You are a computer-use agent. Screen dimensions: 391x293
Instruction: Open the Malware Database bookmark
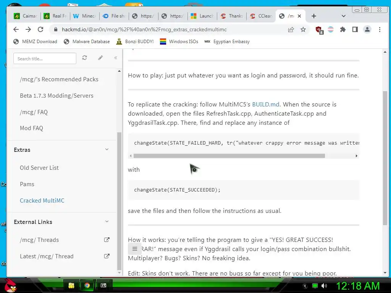click(87, 42)
